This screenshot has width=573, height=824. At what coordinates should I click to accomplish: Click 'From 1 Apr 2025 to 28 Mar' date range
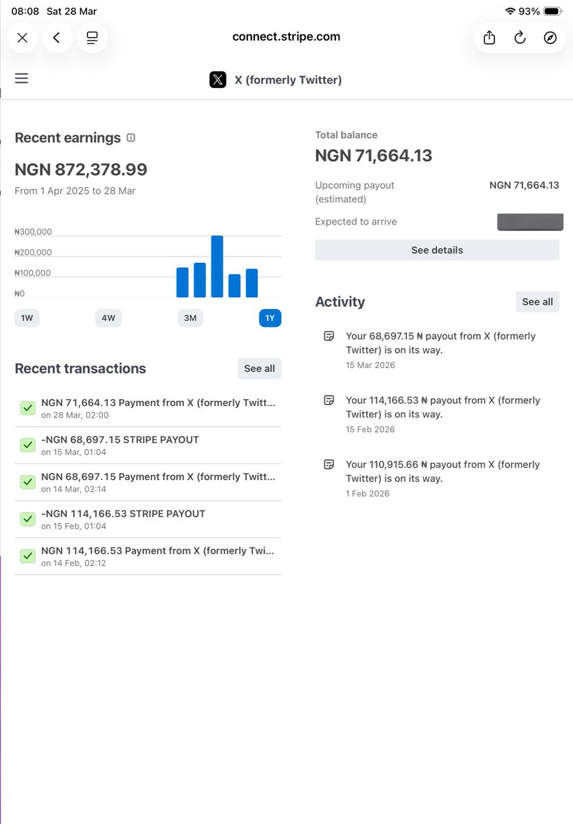tap(75, 191)
